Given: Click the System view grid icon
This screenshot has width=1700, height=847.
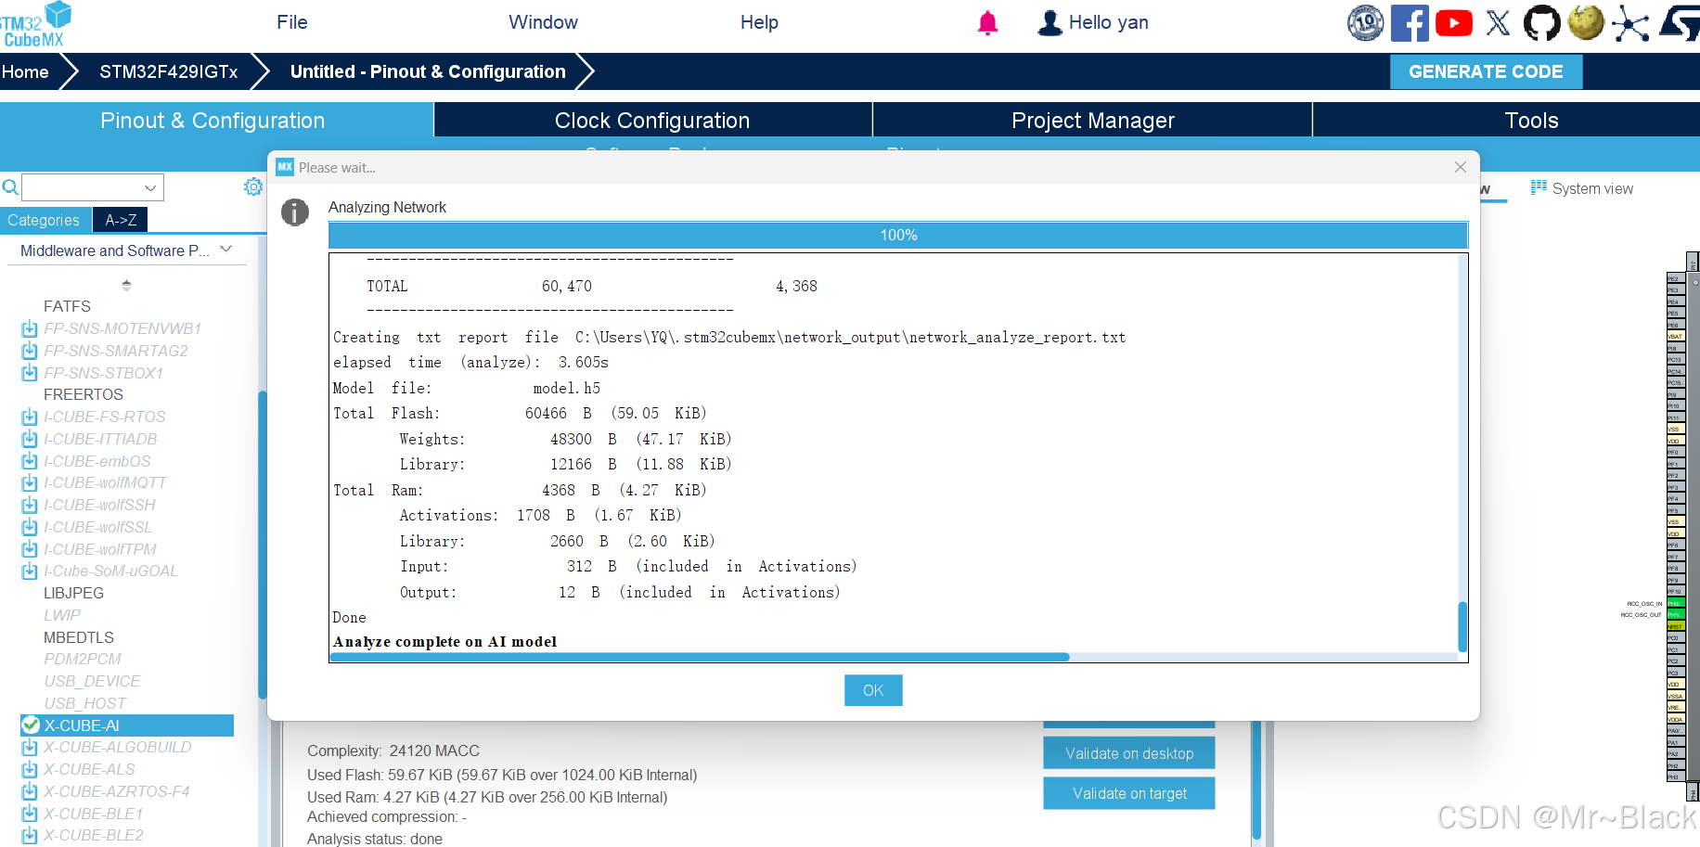Looking at the screenshot, I should coord(1539,187).
